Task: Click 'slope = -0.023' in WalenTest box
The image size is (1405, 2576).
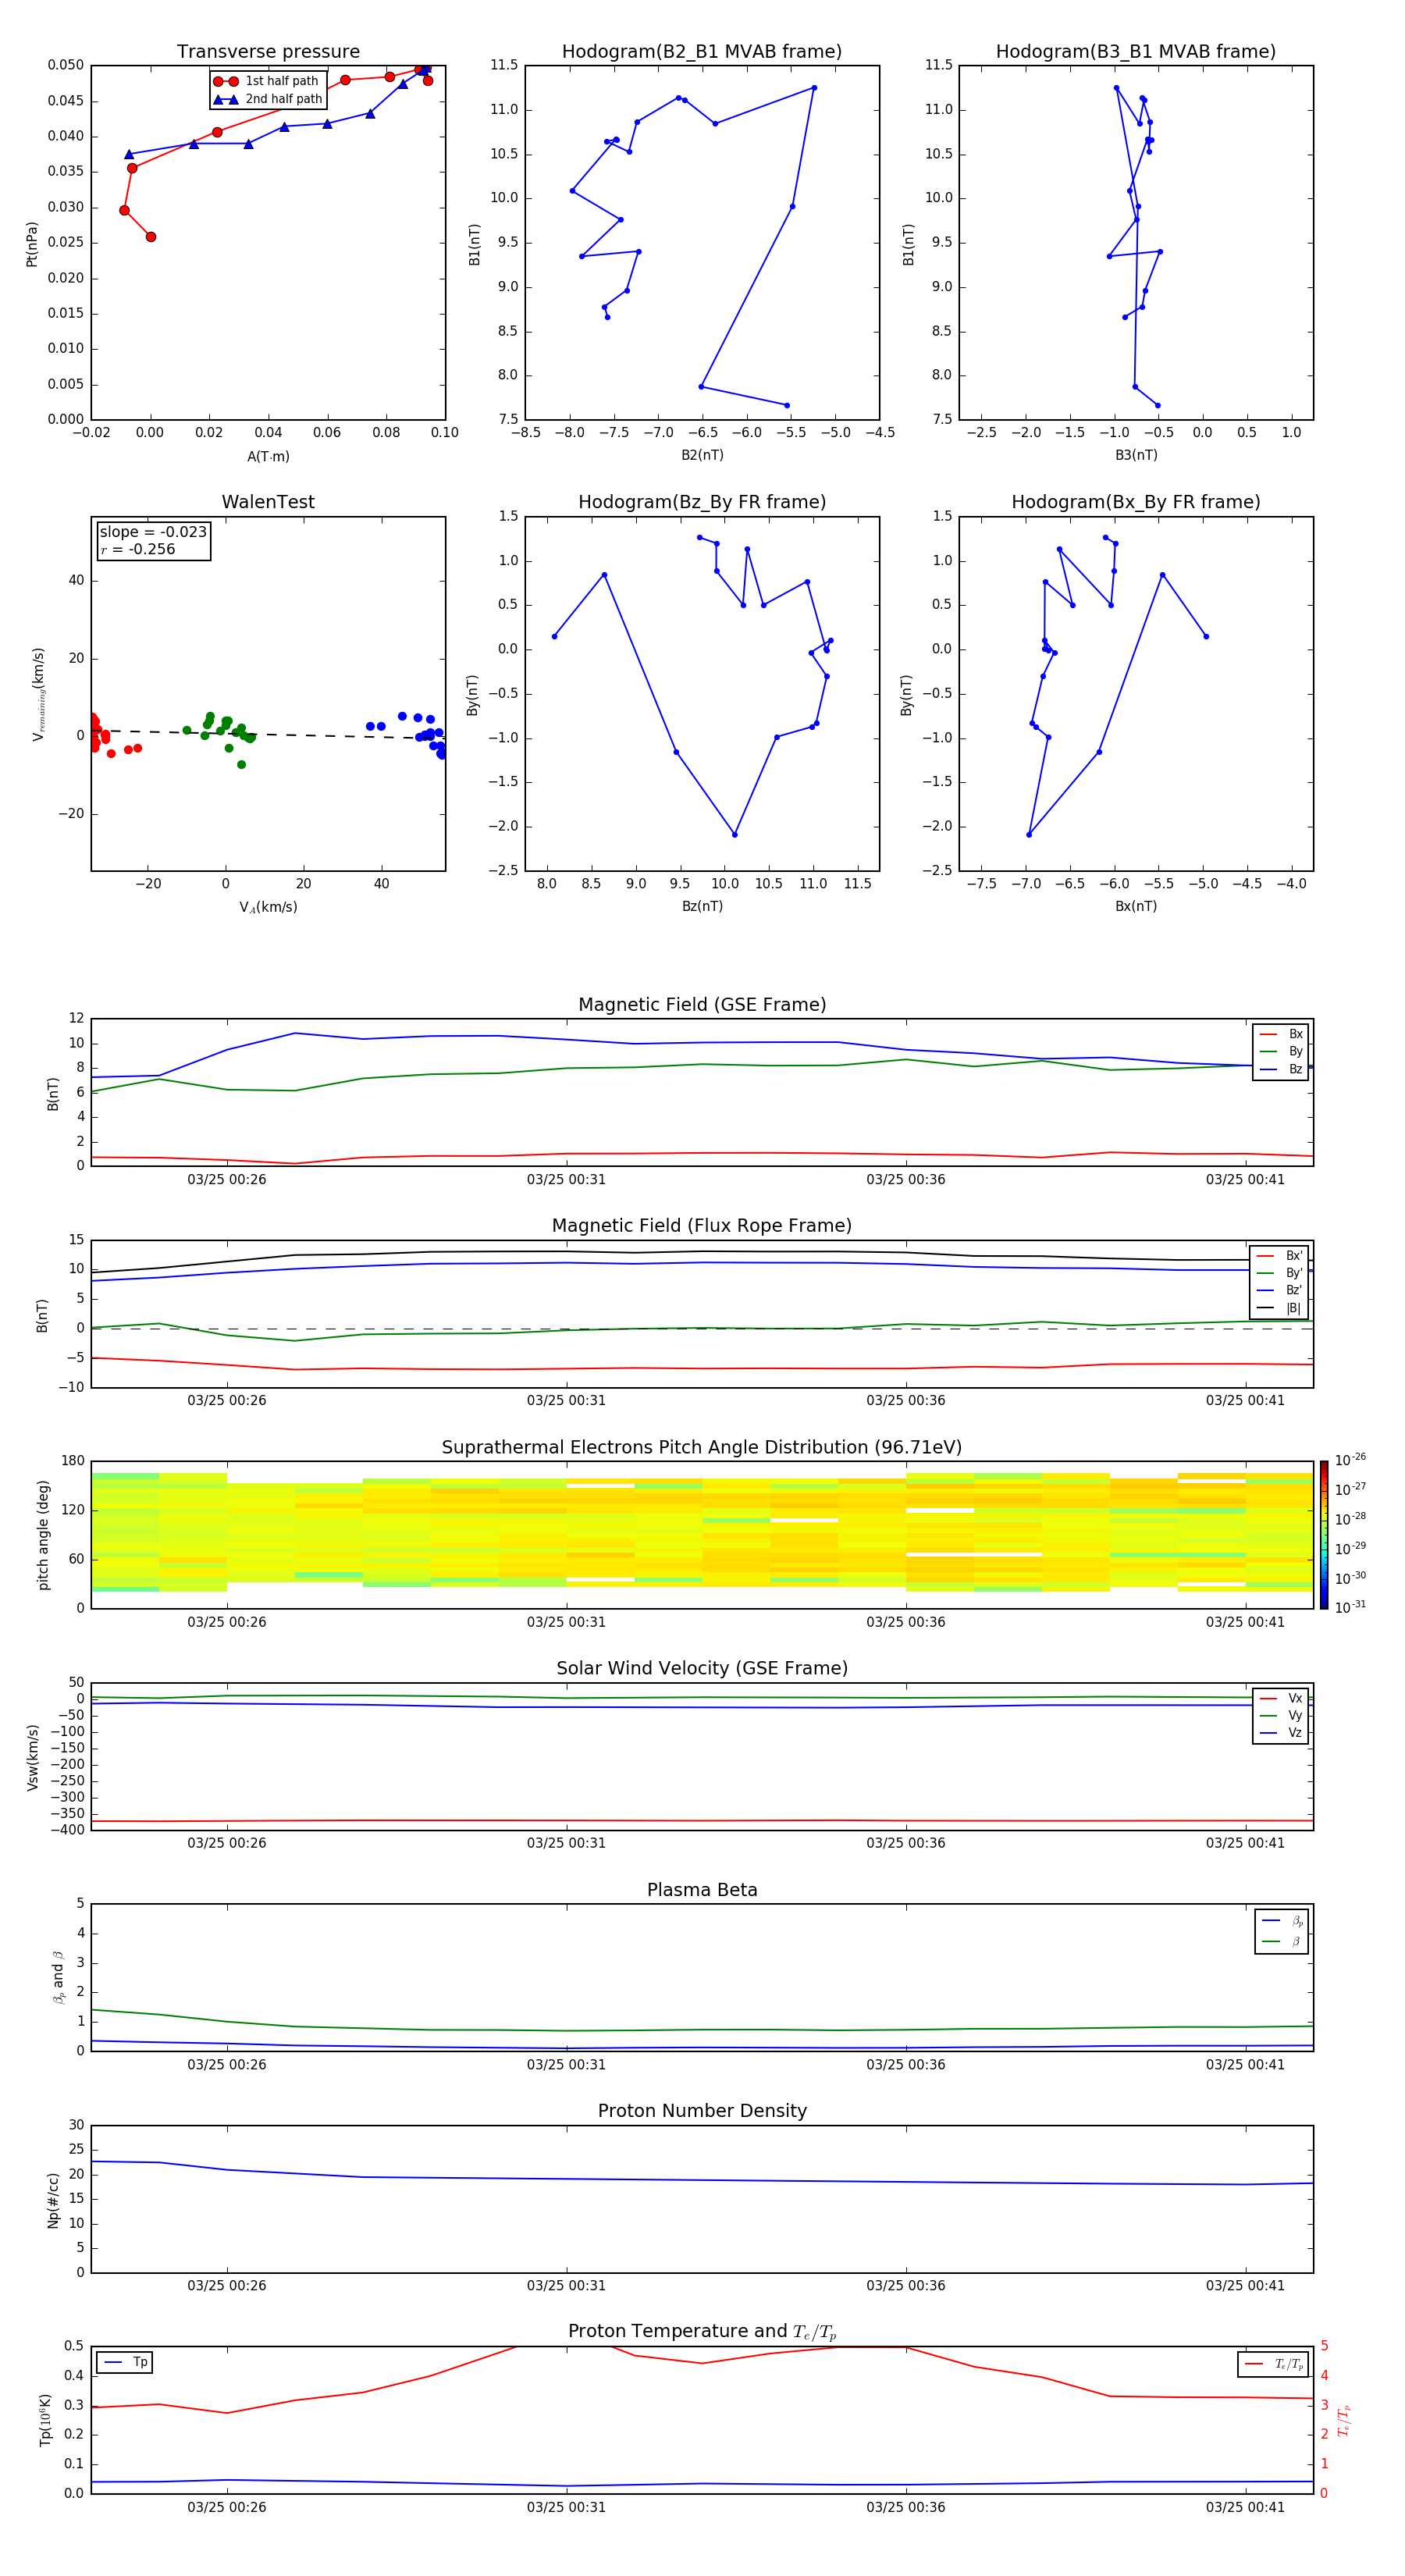Action: 153,532
